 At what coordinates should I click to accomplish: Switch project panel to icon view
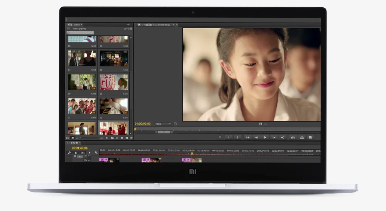click(73, 138)
